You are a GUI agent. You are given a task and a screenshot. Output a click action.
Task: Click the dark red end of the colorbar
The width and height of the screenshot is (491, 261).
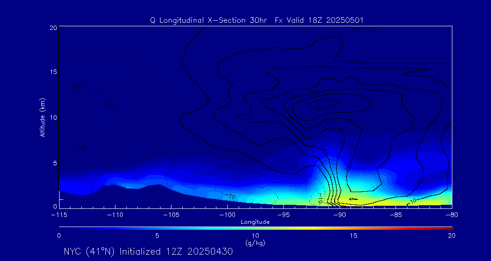click(448, 228)
